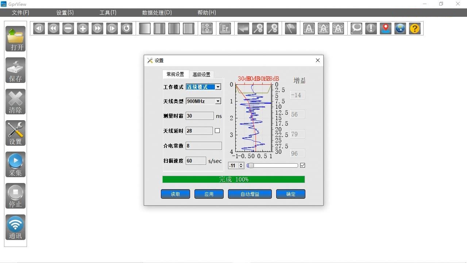Click the 打开 (Open) folder icon
The width and height of the screenshot is (467, 263).
(15, 39)
